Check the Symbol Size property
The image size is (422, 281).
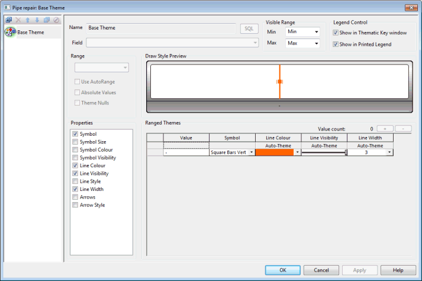coord(75,142)
